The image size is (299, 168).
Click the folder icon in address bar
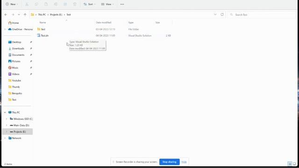point(32,14)
